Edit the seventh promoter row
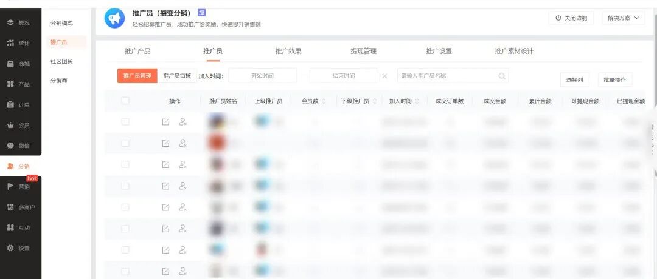 click(x=165, y=250)
